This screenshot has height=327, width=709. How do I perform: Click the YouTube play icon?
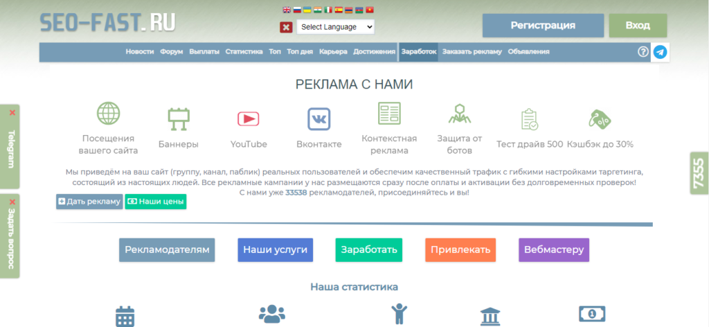pos(249,119)
